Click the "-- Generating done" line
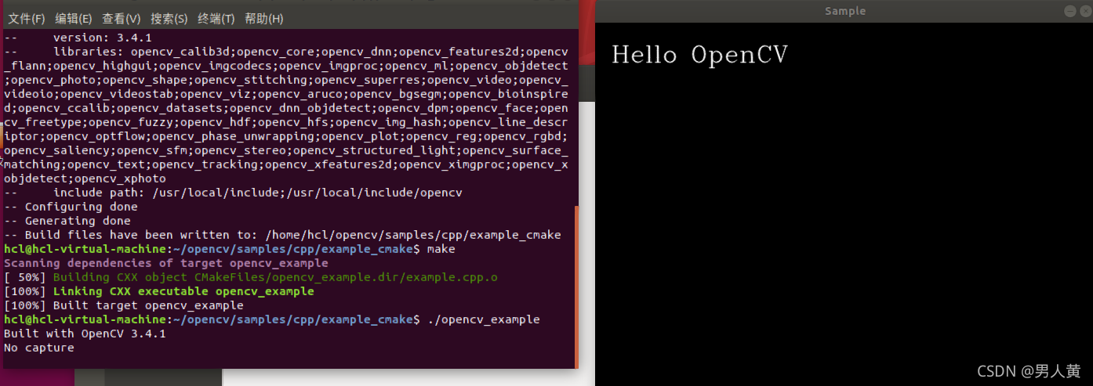 click(x=67, y=221)
